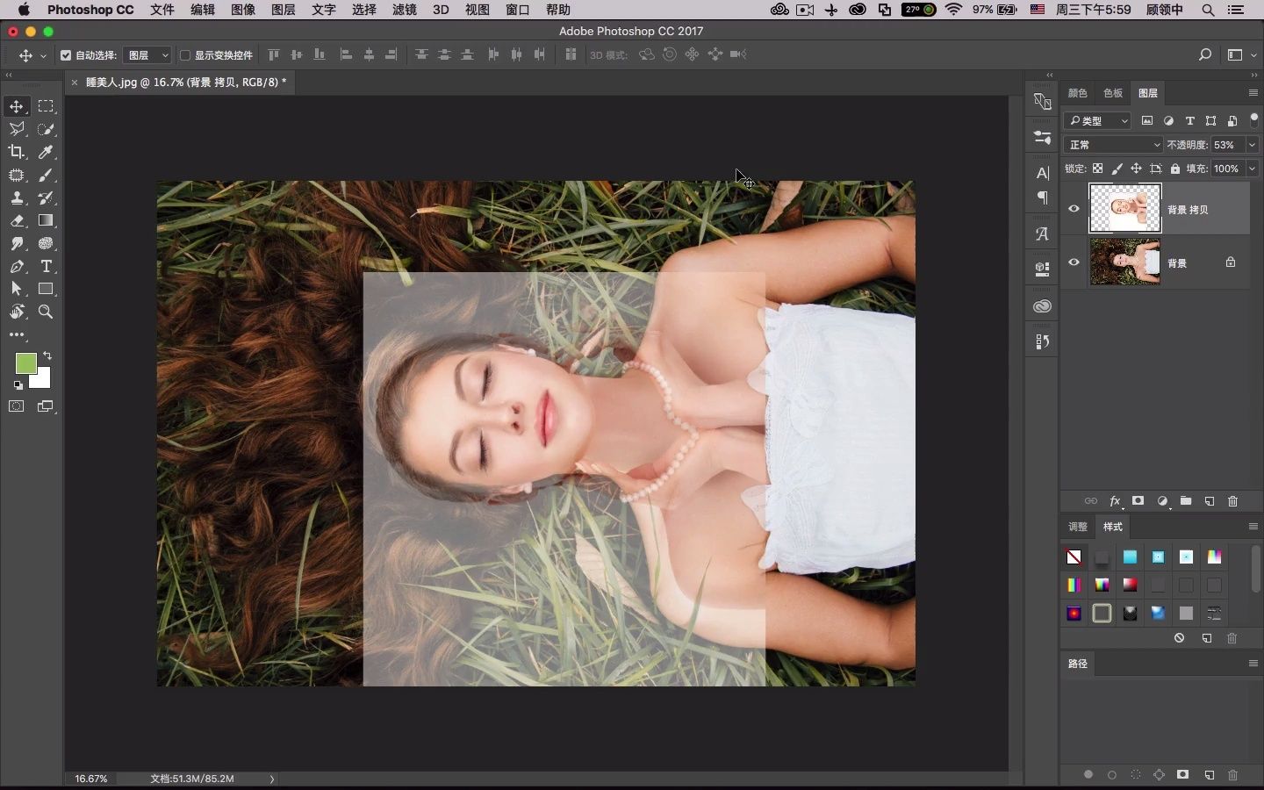1264x790 pixels.
Task: Open the 滤镜 (Filter) menu
Action: point(404,10)
